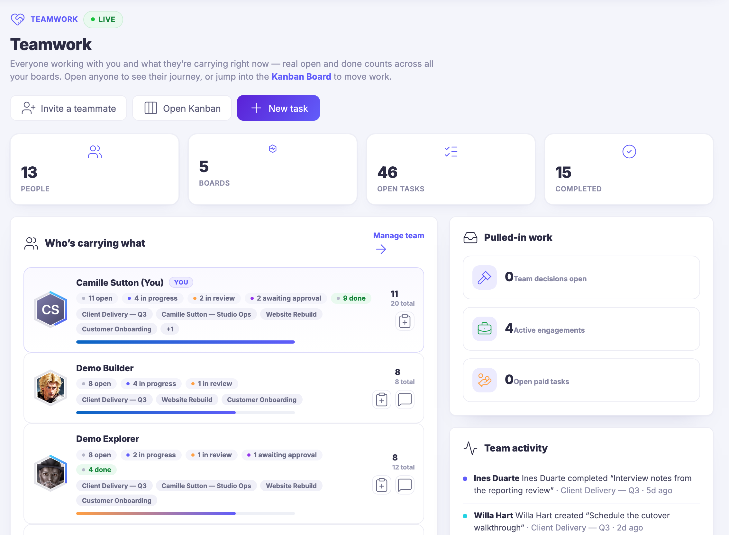Click the gavel icon for Team decisions open
729x535 pixels.
coord(485,277)
